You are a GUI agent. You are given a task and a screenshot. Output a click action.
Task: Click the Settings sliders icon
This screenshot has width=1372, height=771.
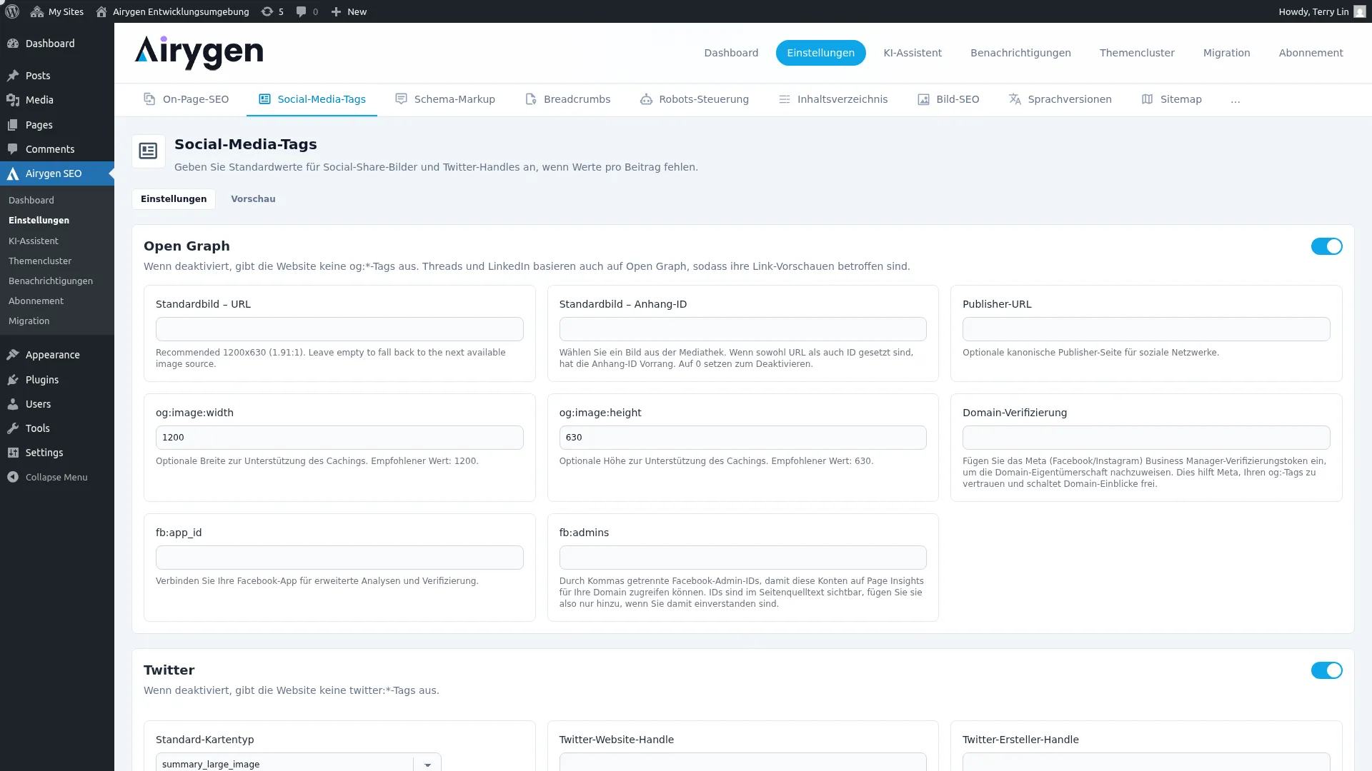click(x=13, y=453)
